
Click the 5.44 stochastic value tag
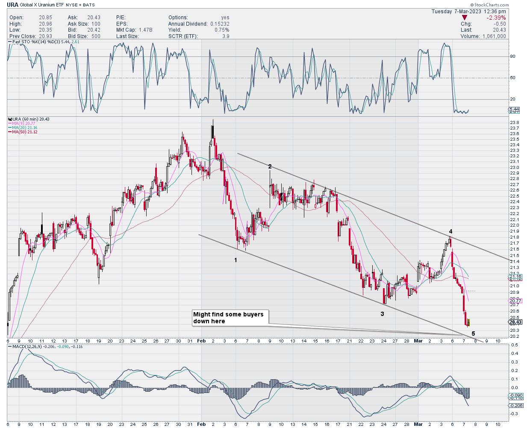514,109
